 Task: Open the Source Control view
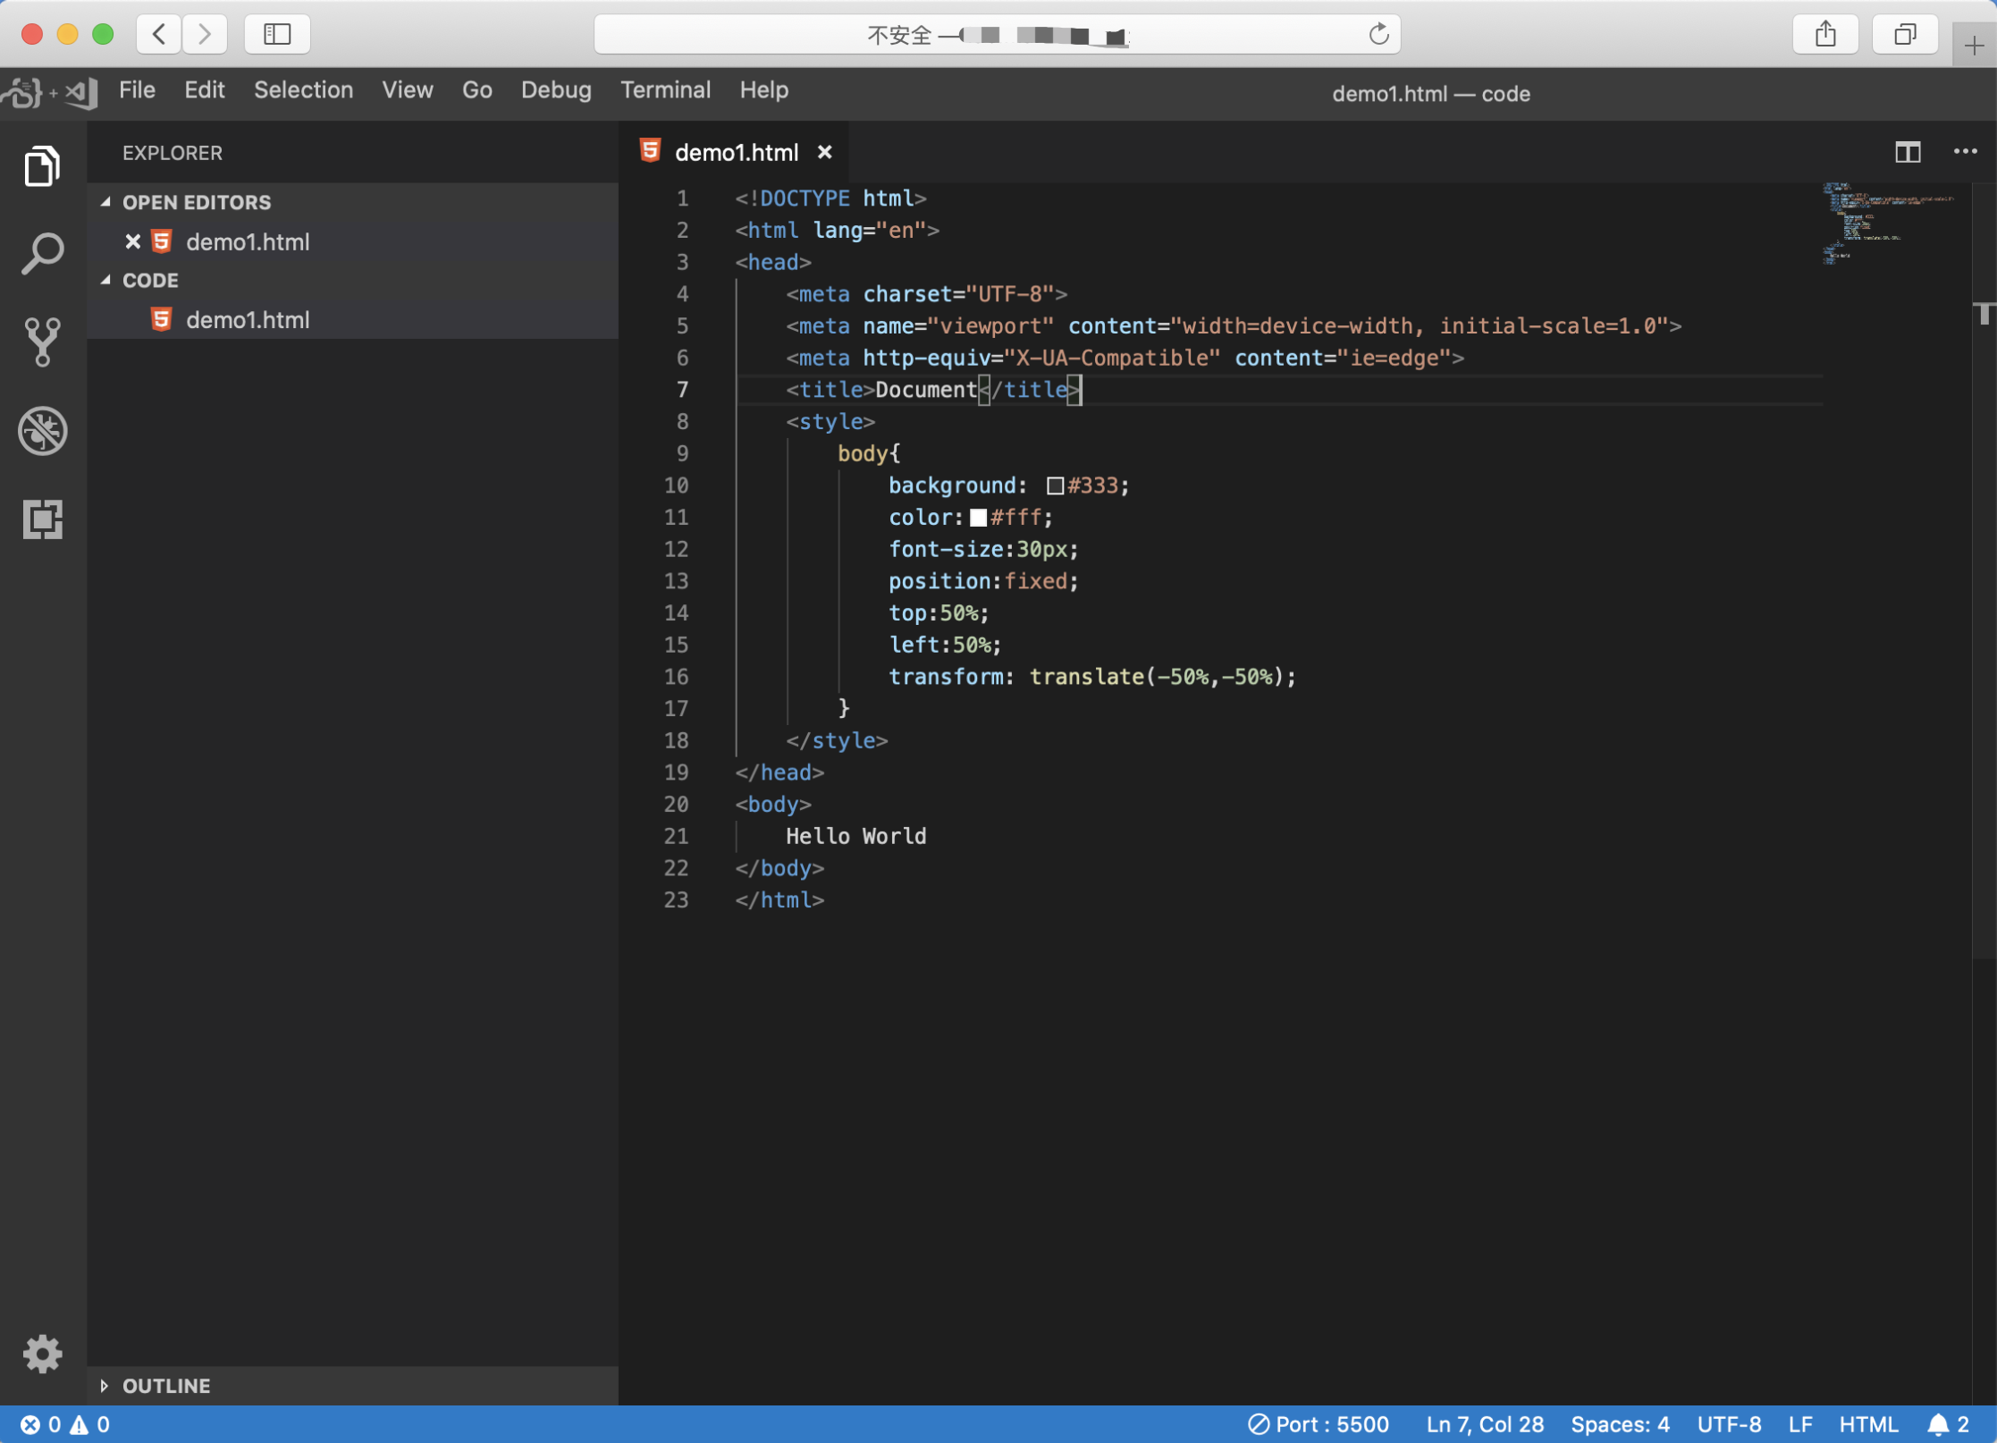pos(42,342)
